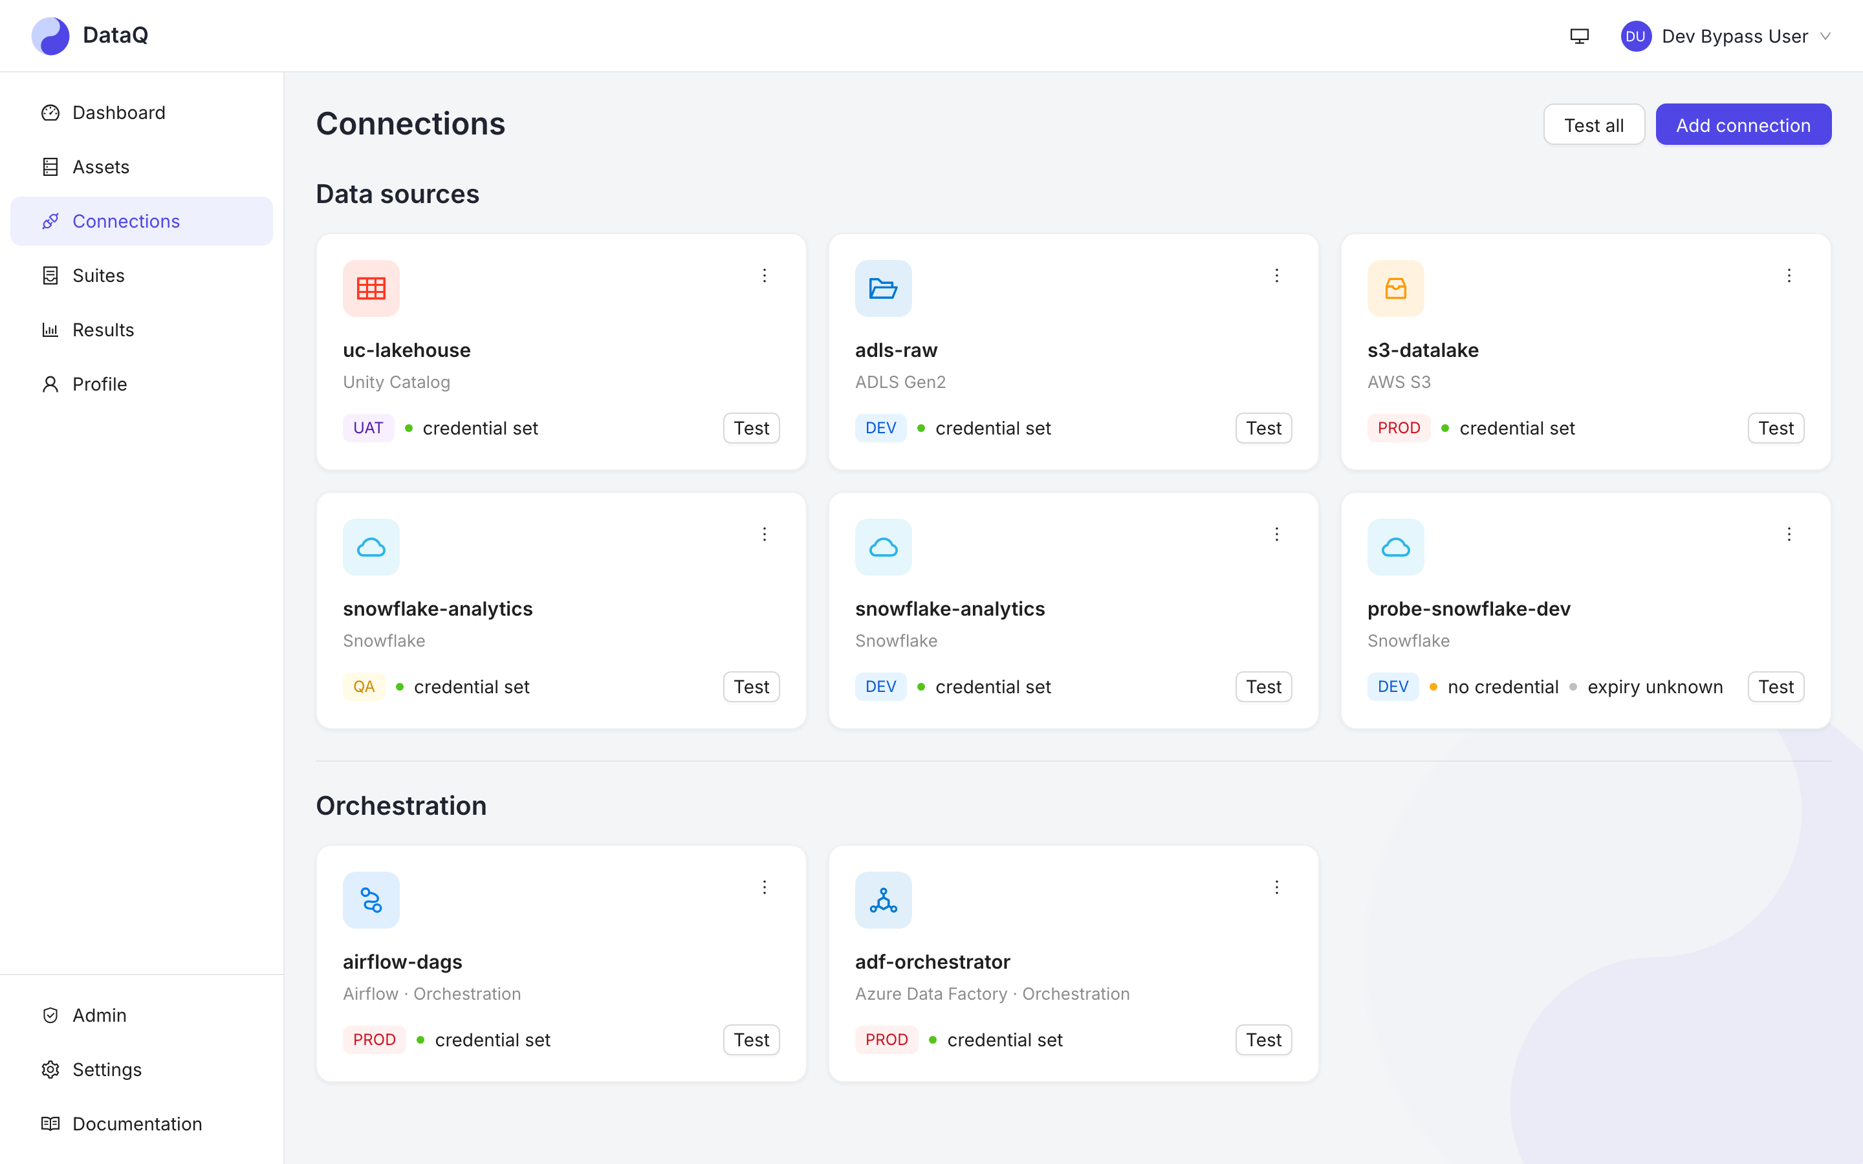Open the airflow-dags more options menu

click(765, 888)
